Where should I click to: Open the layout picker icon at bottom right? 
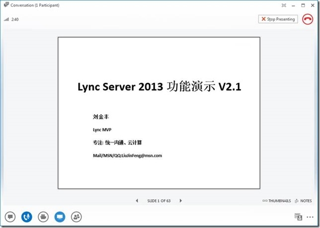(298, 217)
